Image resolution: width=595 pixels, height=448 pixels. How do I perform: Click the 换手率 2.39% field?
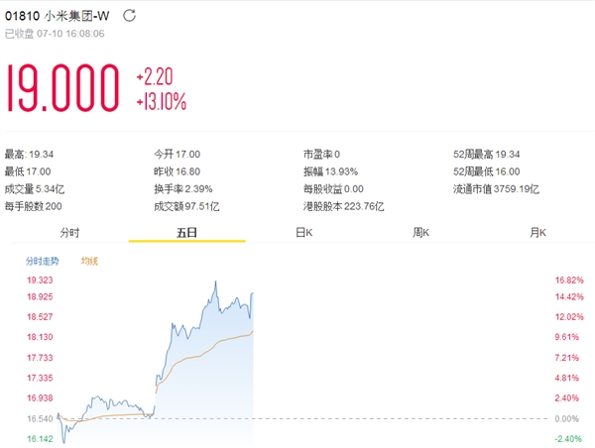[182, 188]
